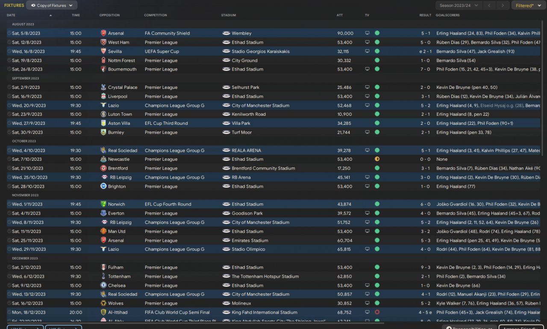This screenshot has width=547, height=329.
Task: Click the Fulham club crest
Action: click(103, 267)
